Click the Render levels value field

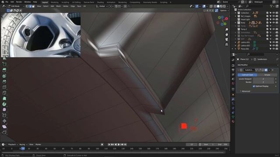263,82
